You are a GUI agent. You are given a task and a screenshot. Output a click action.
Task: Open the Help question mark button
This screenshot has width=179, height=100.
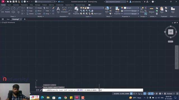[x=153, y=2]
